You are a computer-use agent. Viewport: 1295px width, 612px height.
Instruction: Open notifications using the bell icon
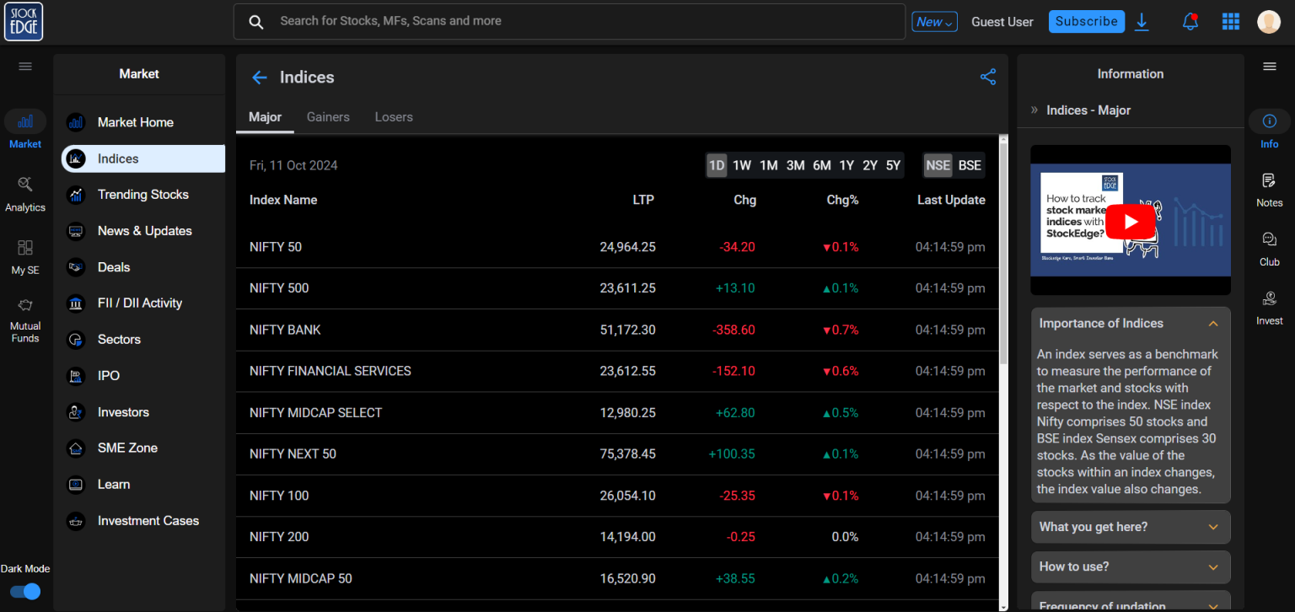click(1190, 21)
